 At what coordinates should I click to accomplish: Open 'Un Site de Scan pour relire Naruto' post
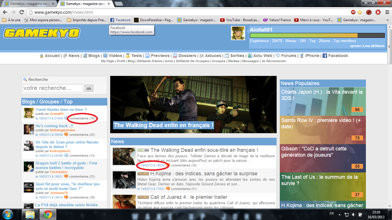pyautogui.click(x=67, y=144)
